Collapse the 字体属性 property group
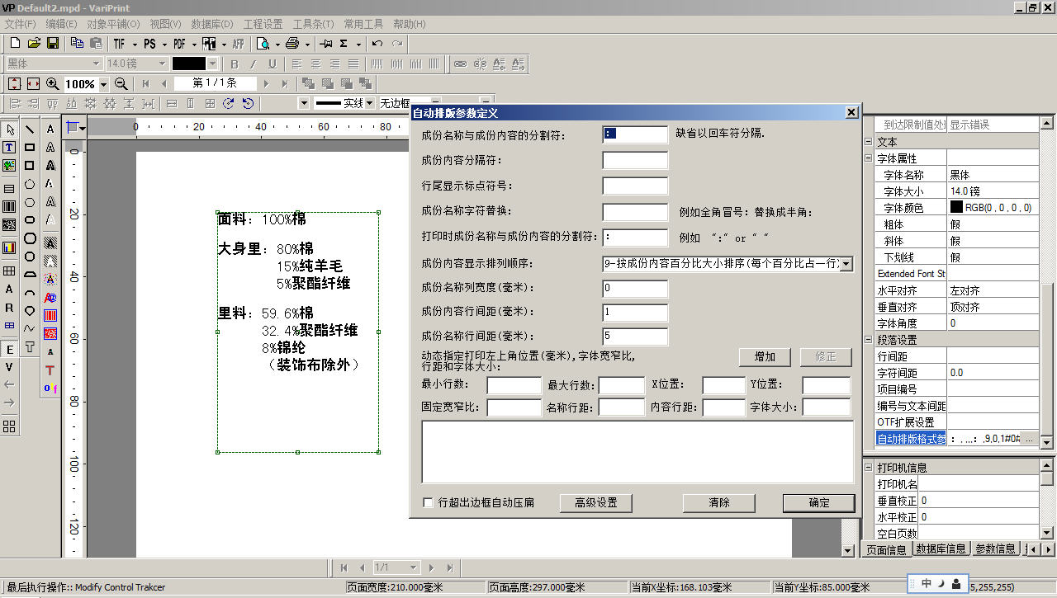 coord(868,158)
